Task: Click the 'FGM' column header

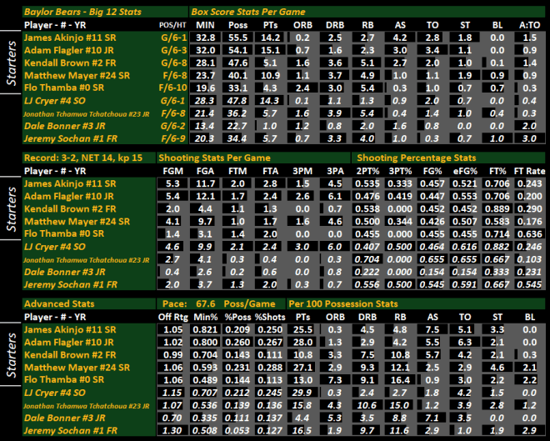Action: tap(173, 171)
